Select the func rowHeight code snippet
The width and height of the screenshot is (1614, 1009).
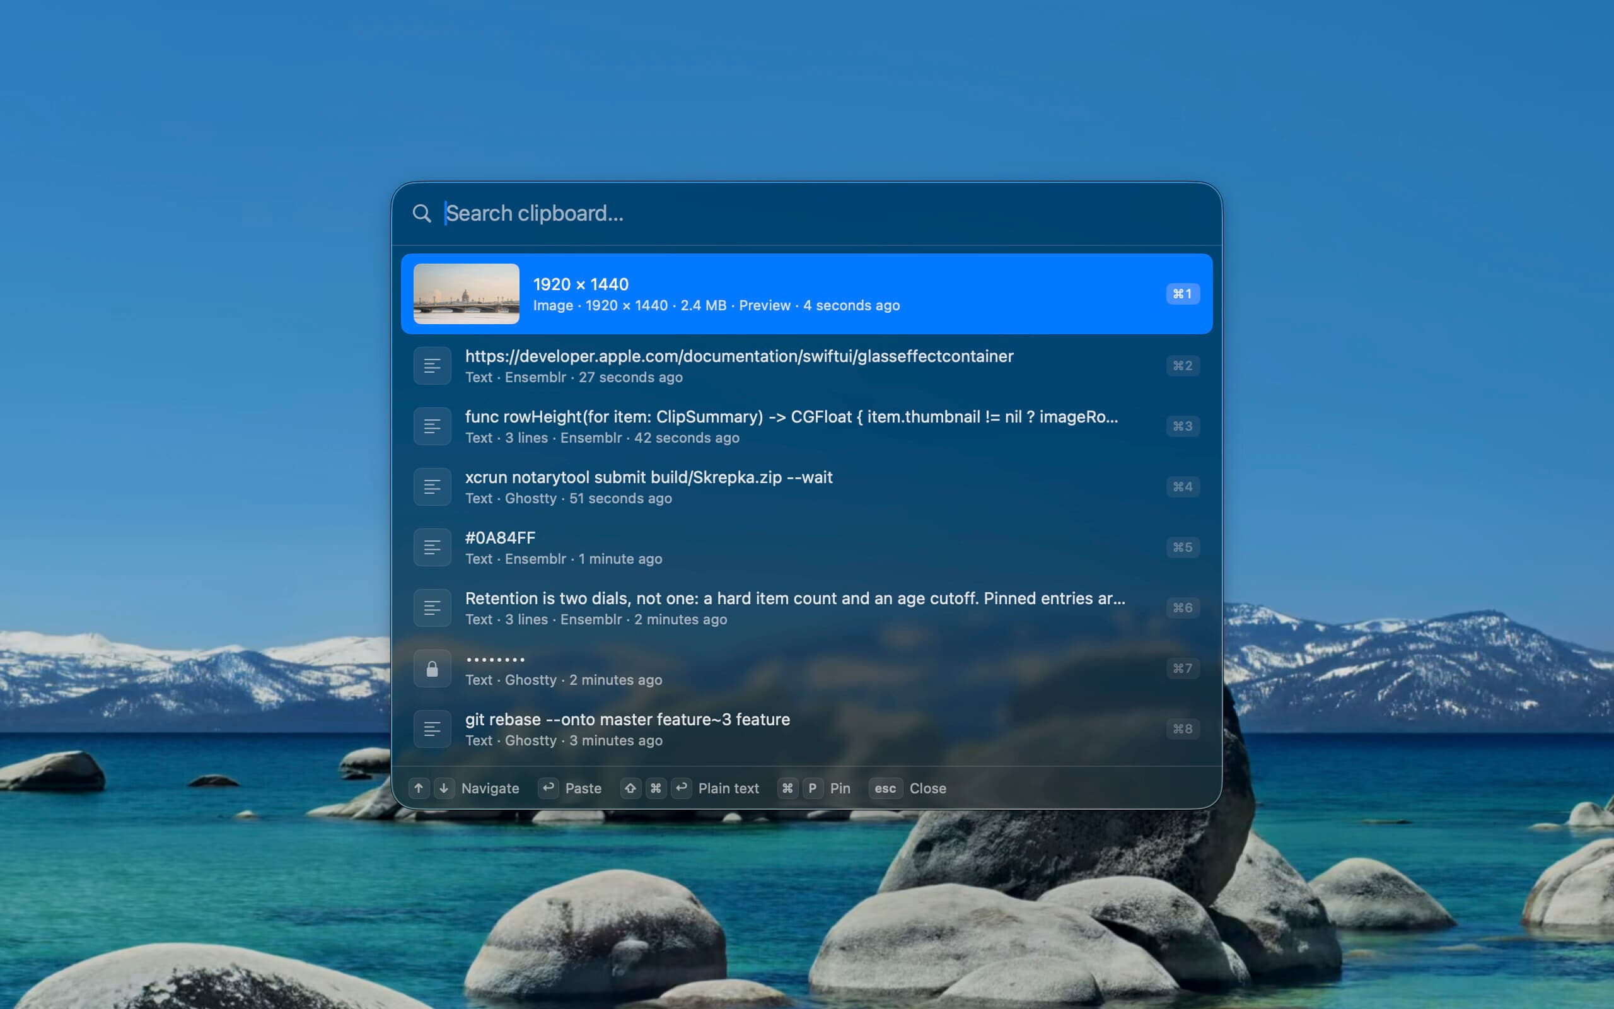tap(806, 426)
